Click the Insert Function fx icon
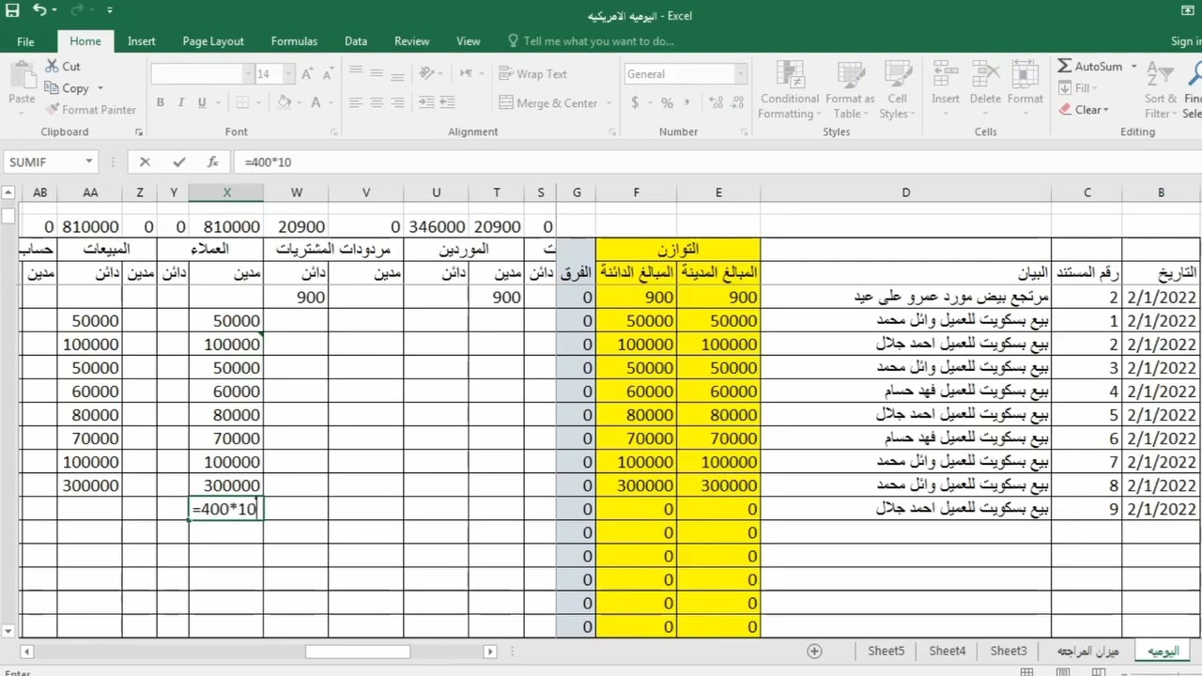 click(x=213, y=161)
